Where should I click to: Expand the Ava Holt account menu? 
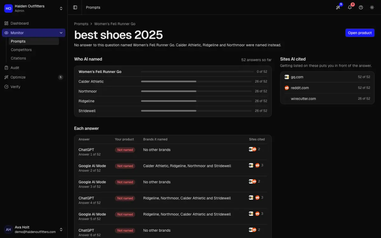(61, 229)
